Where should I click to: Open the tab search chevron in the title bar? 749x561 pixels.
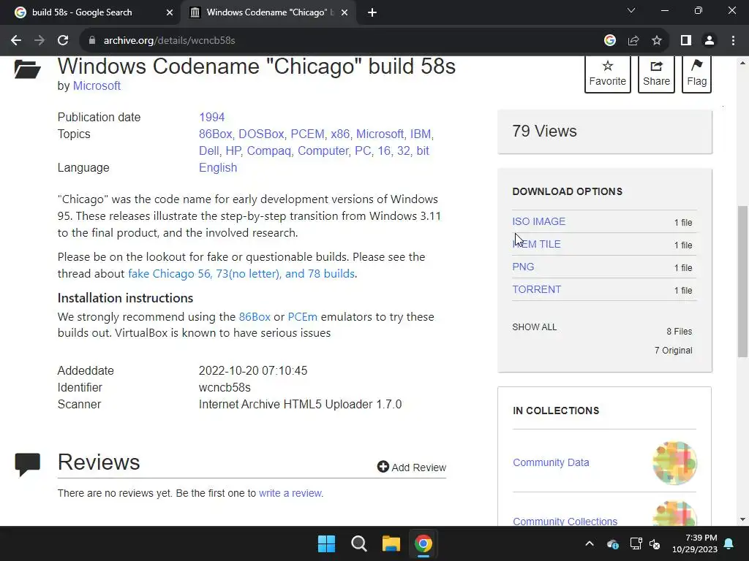pyautogui.click(x=631, y=10)
